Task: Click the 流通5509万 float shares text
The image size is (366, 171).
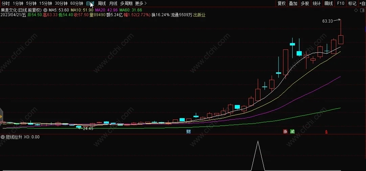Action: click(x=181, y=15)
